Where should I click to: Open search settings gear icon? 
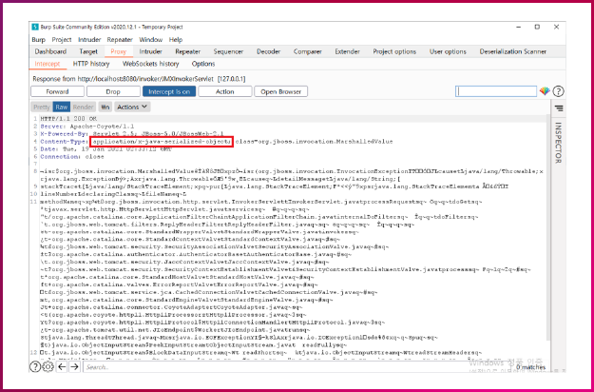(x=48, y=366)
